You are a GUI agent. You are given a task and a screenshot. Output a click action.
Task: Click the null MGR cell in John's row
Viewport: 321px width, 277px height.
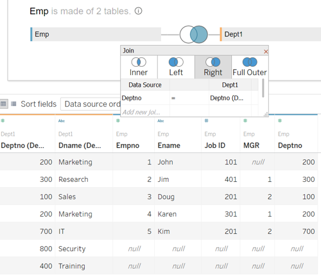coord(258,162)
